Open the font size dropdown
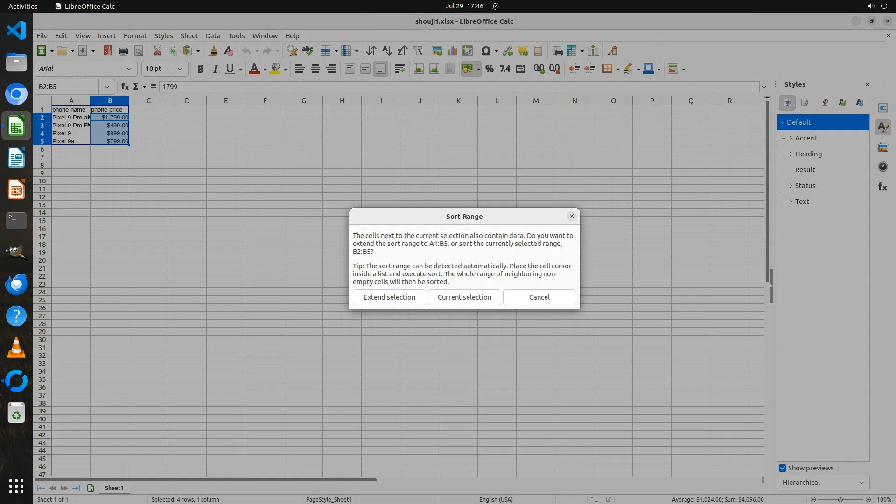 point(180,69)
